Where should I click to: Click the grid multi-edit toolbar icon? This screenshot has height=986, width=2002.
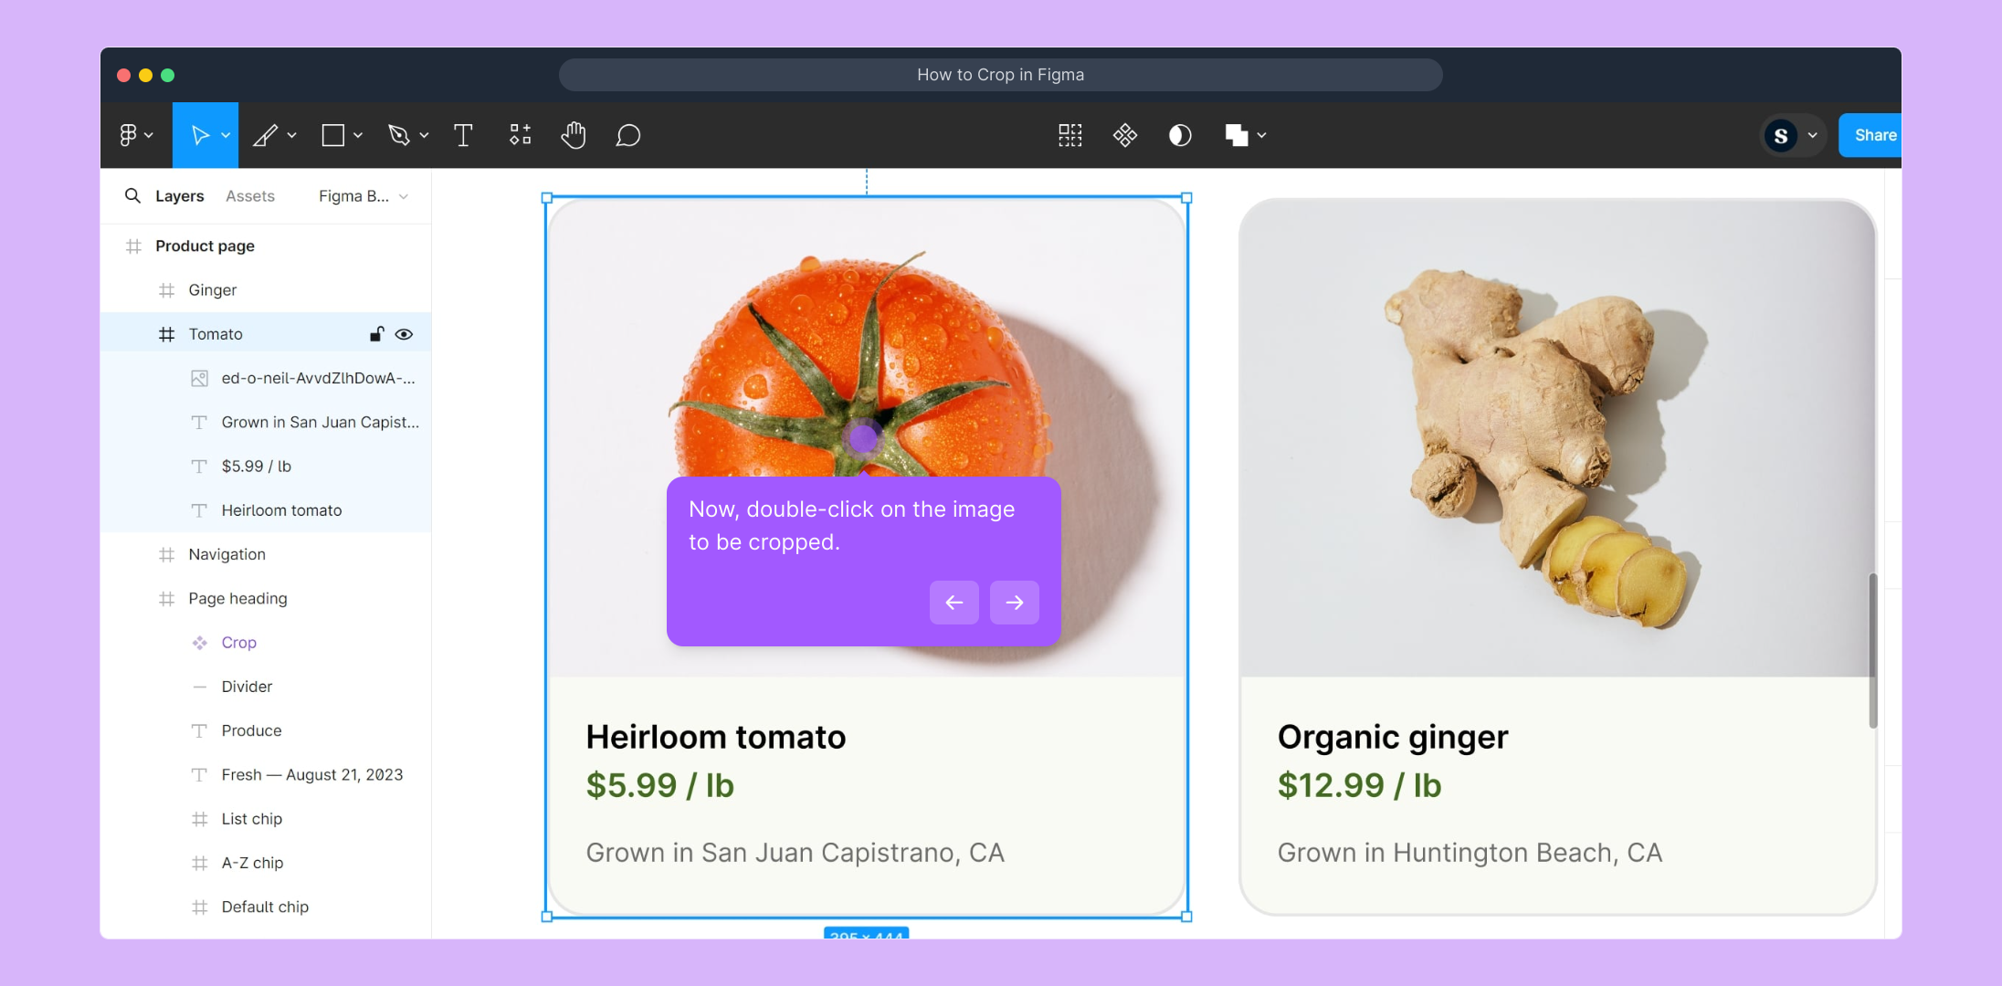tap(1069, 136)
